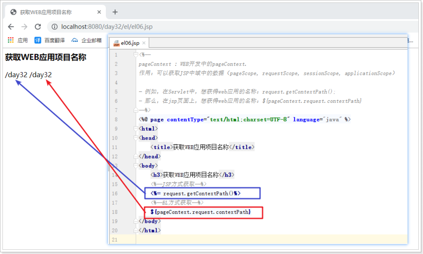Screen dimensions: 423x254
Task: Open a new browser tab with plus
Action: 115,12
